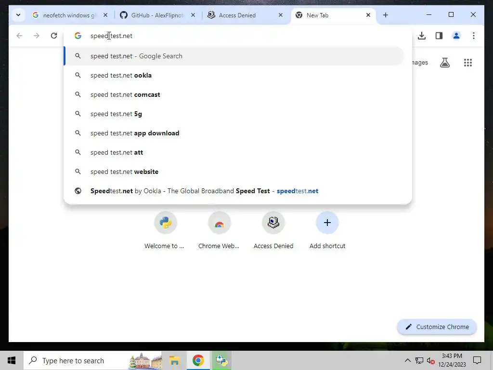
Task: Open the Images link
Action: point(420,62)
